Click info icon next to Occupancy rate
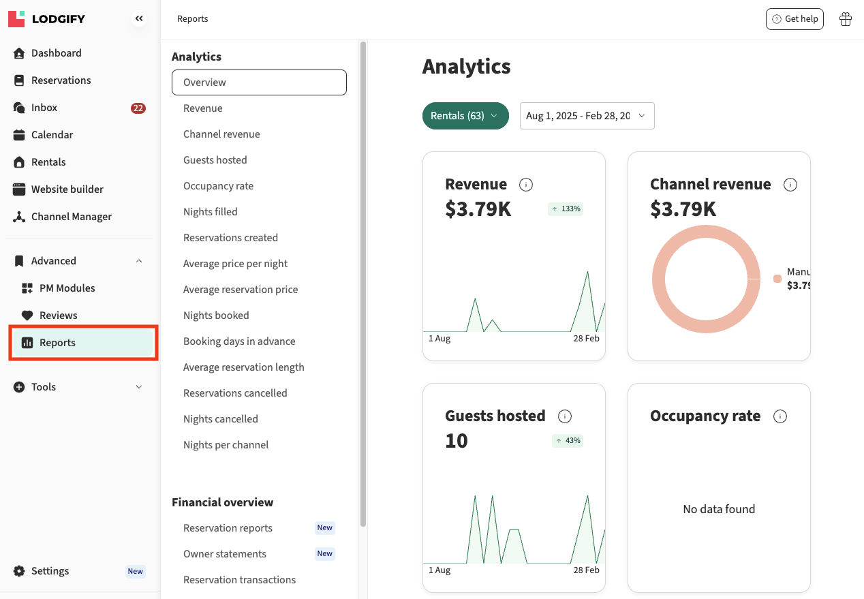Screen dimensions: 864x599 tap(780, 416)
